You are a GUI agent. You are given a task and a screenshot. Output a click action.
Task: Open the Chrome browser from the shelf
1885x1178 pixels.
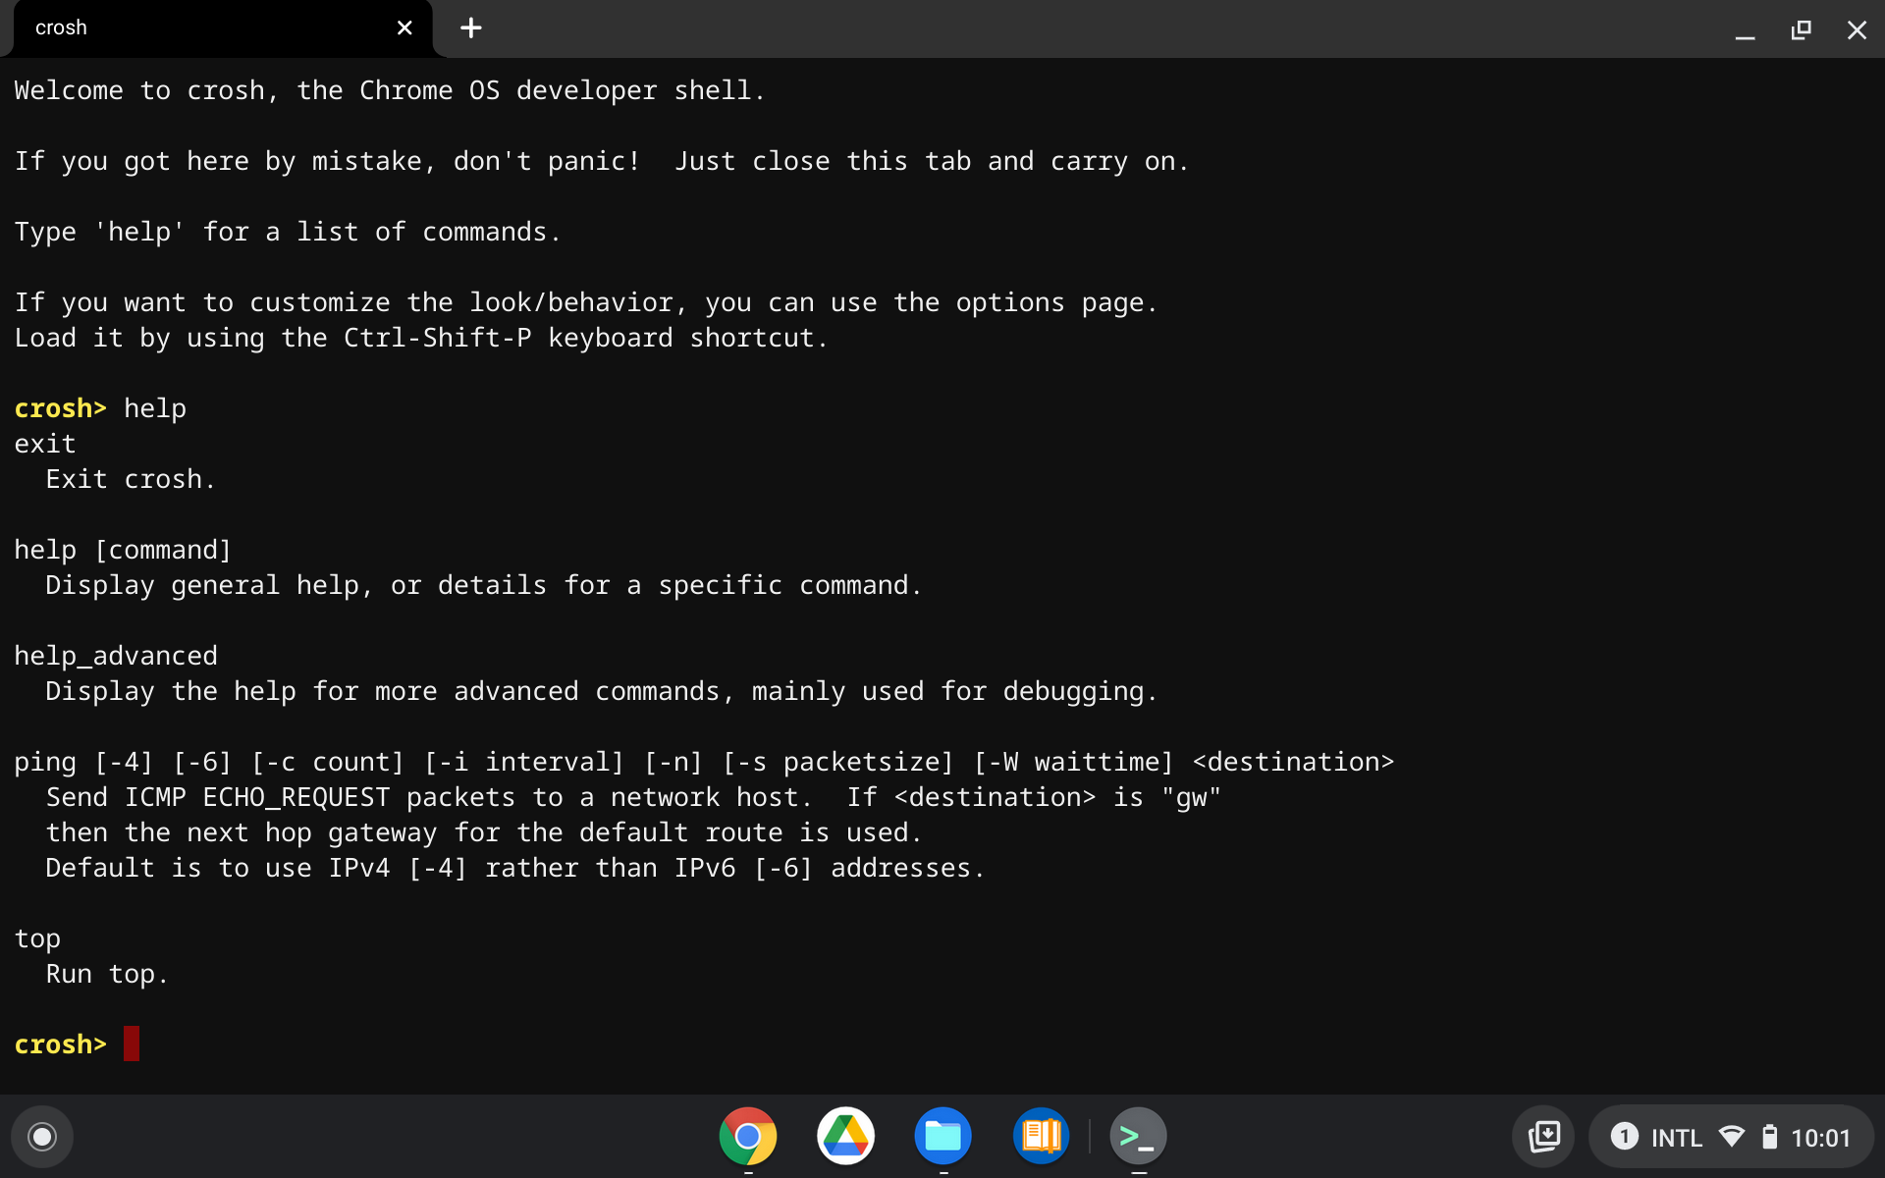coord(747,1136)
